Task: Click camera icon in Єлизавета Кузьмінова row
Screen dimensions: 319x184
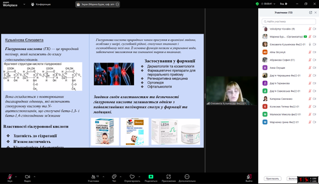Action: pyautogui.click(x=314, y=44)
